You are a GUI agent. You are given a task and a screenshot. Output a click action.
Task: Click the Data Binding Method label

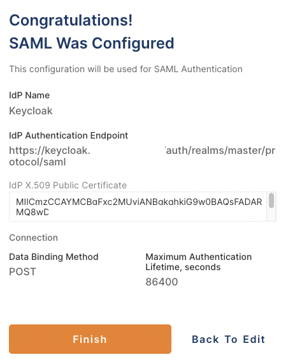[x=54, y=257]
